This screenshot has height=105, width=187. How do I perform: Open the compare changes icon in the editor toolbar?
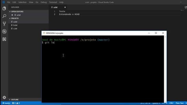click(186, 7)
